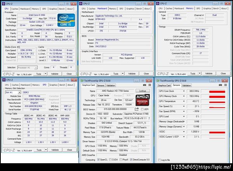Click camera screenshot icon in GPU-Z Sensors window

click(220, 85)
